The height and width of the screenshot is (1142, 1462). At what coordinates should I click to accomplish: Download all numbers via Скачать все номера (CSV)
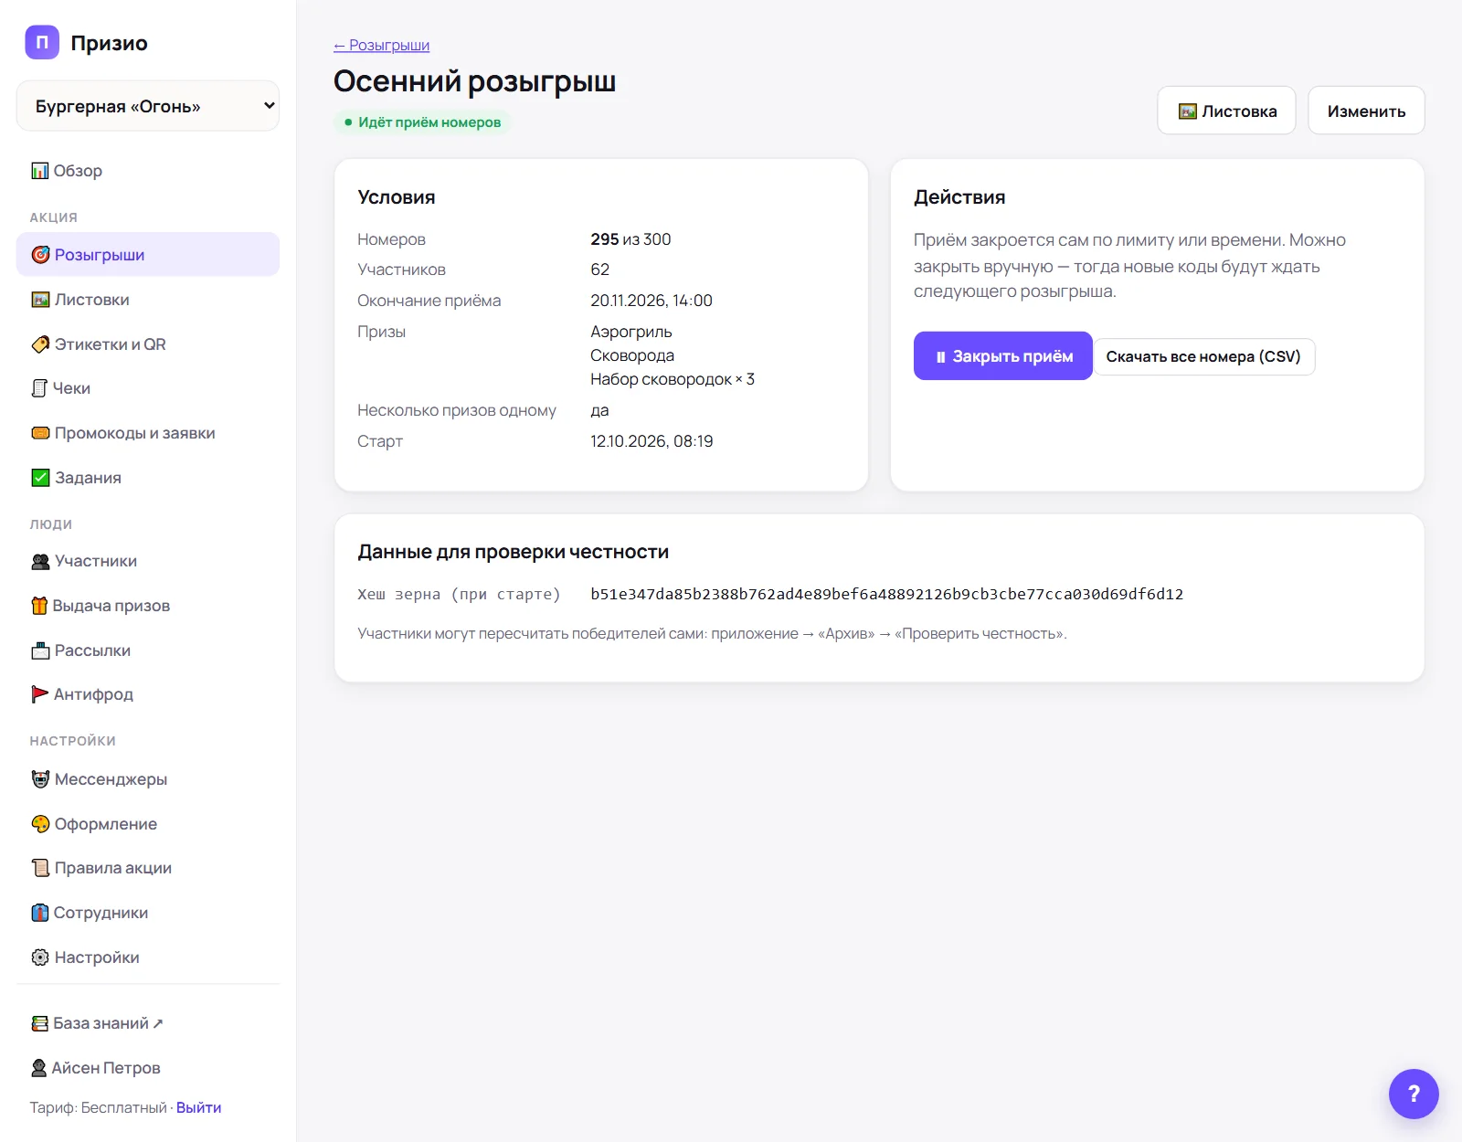1203,356
